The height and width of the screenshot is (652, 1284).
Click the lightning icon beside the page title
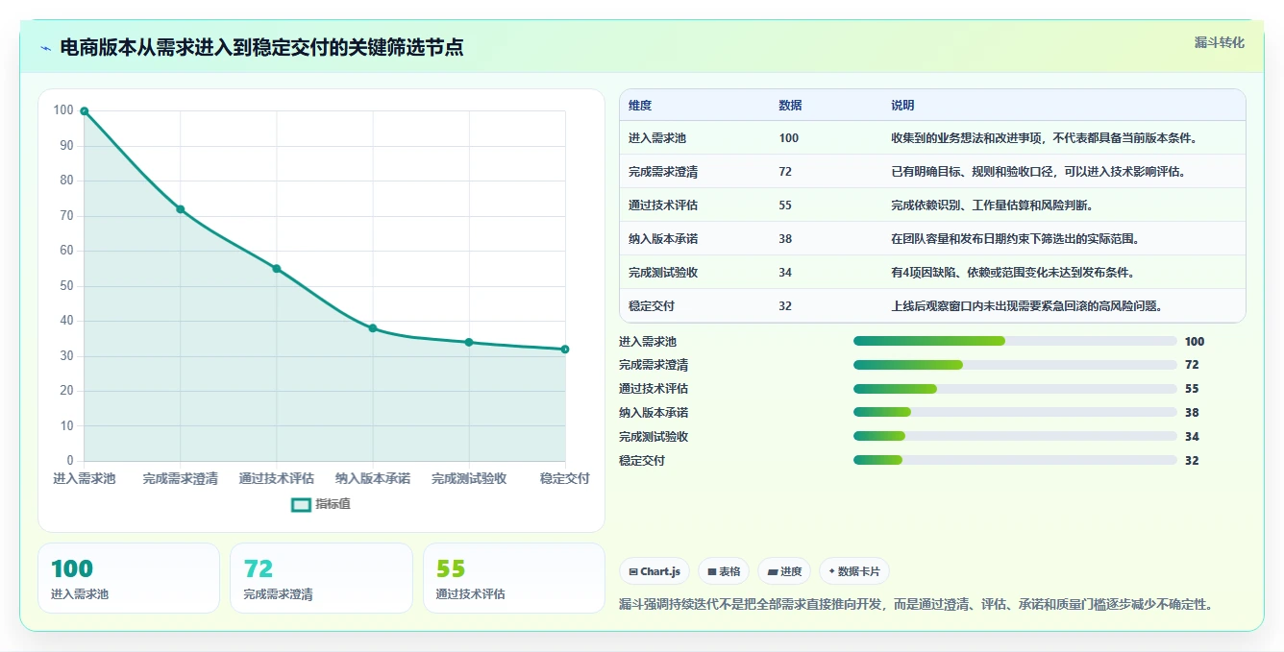click(x=45, y=48)
